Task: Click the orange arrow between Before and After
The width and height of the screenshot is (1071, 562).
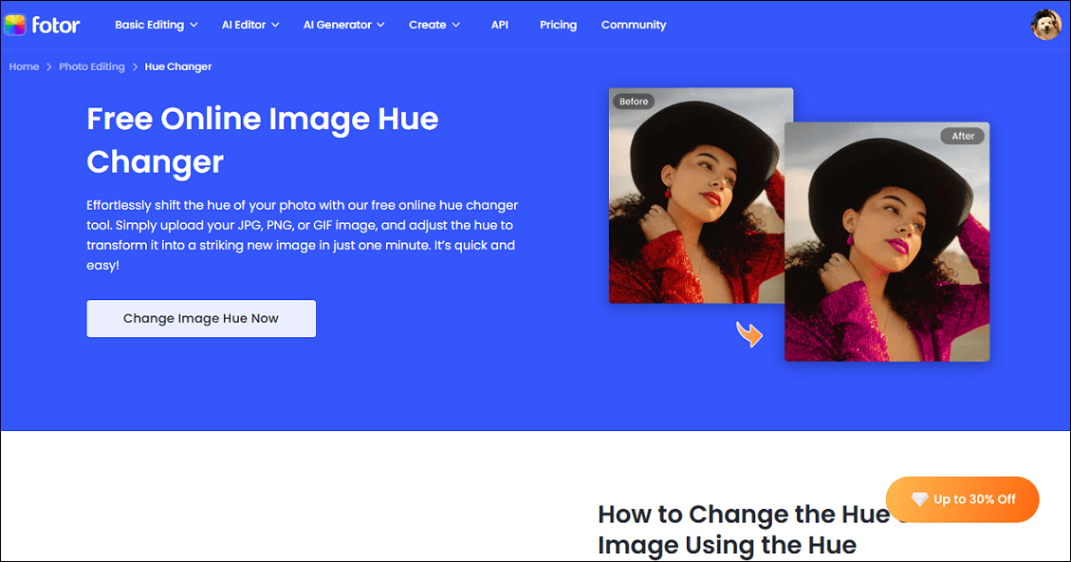Action: [x=749, y=335]
